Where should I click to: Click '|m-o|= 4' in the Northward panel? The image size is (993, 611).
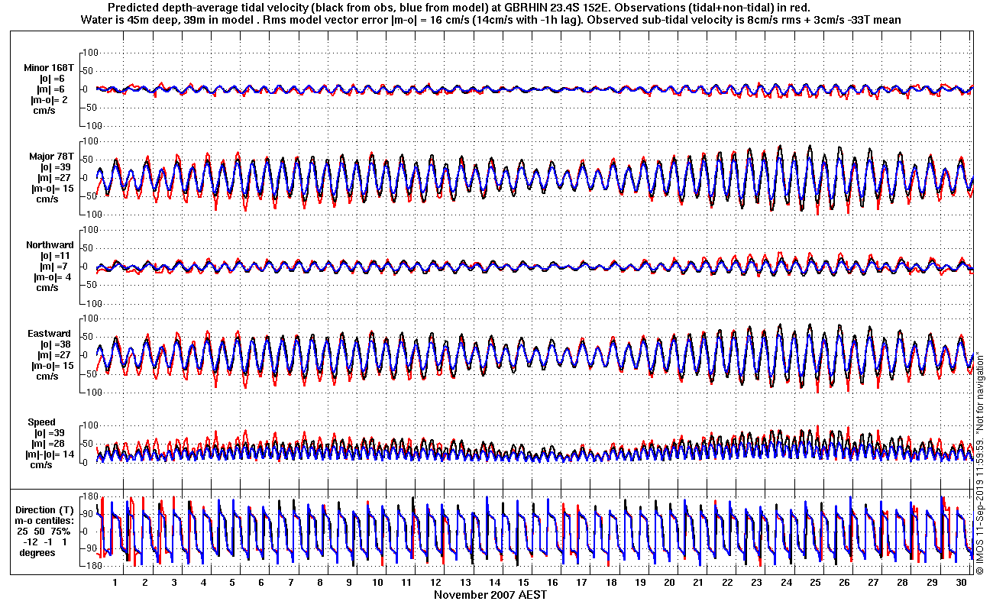(52, 277)
